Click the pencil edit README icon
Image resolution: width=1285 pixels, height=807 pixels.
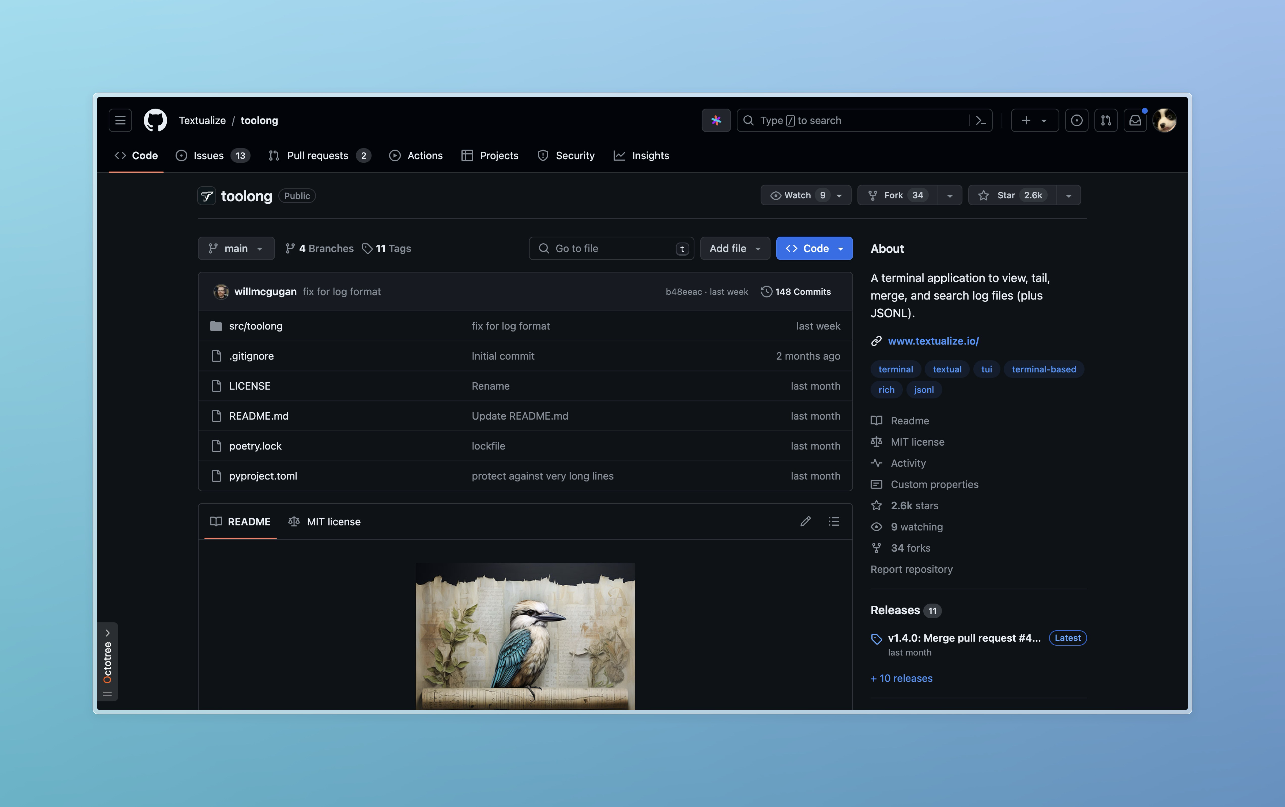(x=805, y=521)
